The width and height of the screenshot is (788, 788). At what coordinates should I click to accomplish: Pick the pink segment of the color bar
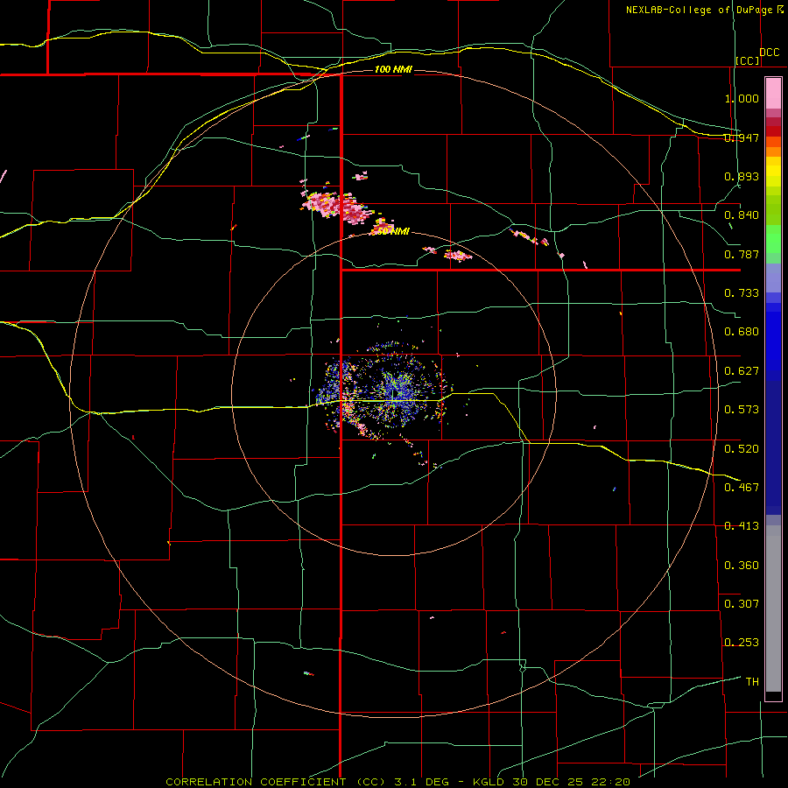click(773, 94)
